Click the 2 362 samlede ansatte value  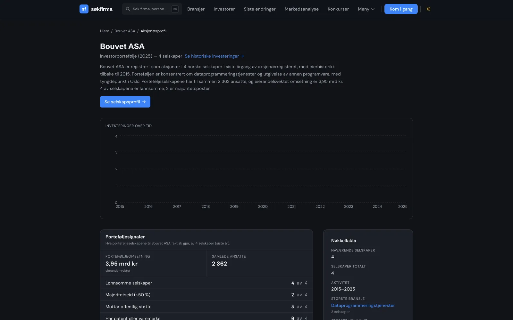coord(219,264)
